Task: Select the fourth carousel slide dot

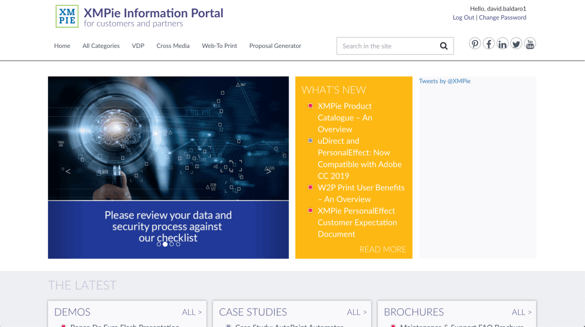Action: tap(178, 244)
